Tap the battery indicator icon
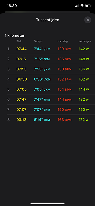The height and width of the screenshot is (206, 95). (88, 6)
